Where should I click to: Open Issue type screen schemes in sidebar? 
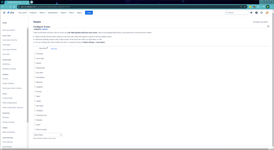tap(12, 88)
